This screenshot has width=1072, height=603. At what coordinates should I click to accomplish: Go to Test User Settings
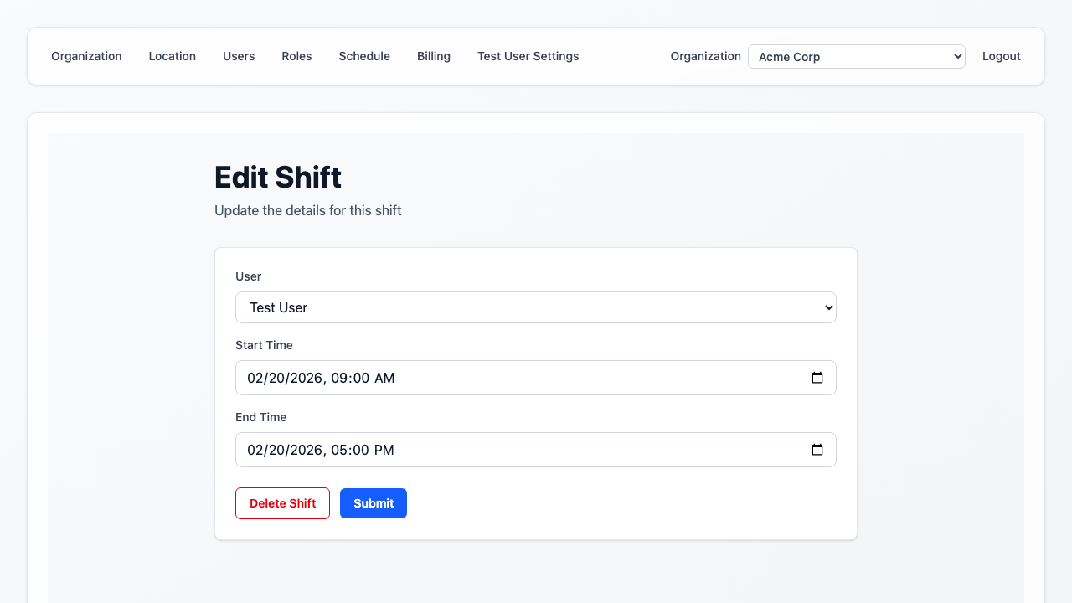528,56
